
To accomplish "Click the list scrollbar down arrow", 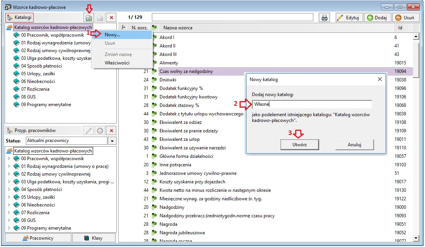I will point(416,238).
